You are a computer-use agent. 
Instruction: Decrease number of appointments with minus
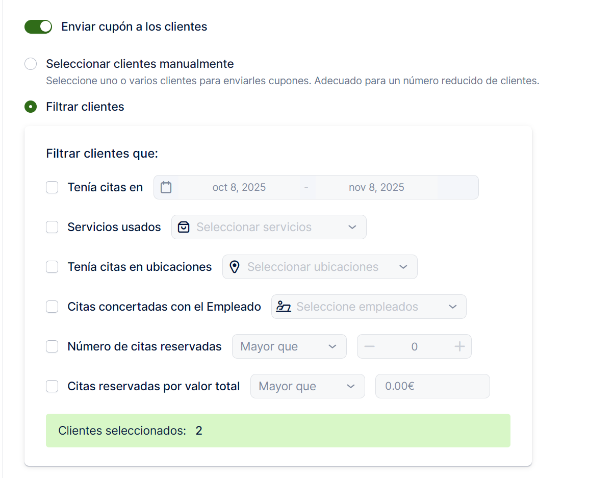tap(370, 347)
